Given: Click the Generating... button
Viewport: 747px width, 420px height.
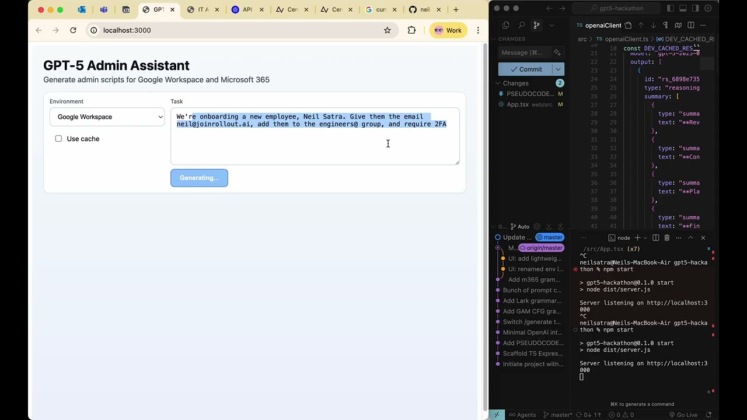Looking at the screenshot, I should (199, 178).
